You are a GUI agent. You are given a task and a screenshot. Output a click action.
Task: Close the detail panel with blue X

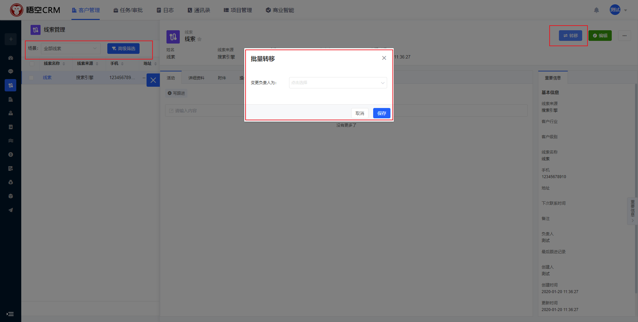pyautogui.click(x=153, y=80)
